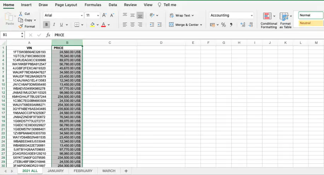Expand the fill color dropdown arrow
Screen dimensions: 324x175
click(98, 25)
